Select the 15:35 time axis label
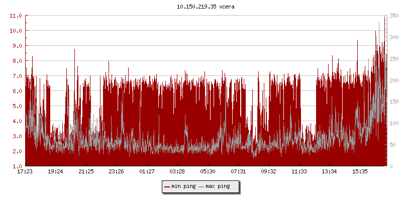 360,171
